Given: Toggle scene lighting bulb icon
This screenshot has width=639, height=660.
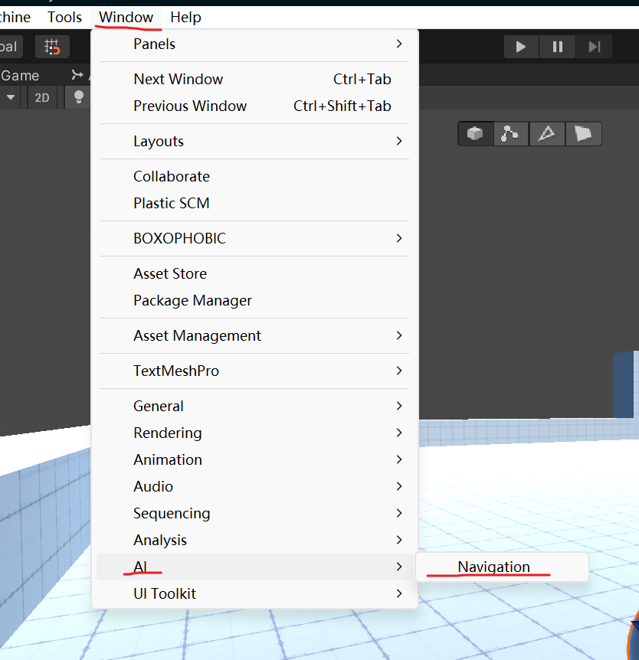Looking at the screenshot, I should pyautogui.click(x=78, y=97).
